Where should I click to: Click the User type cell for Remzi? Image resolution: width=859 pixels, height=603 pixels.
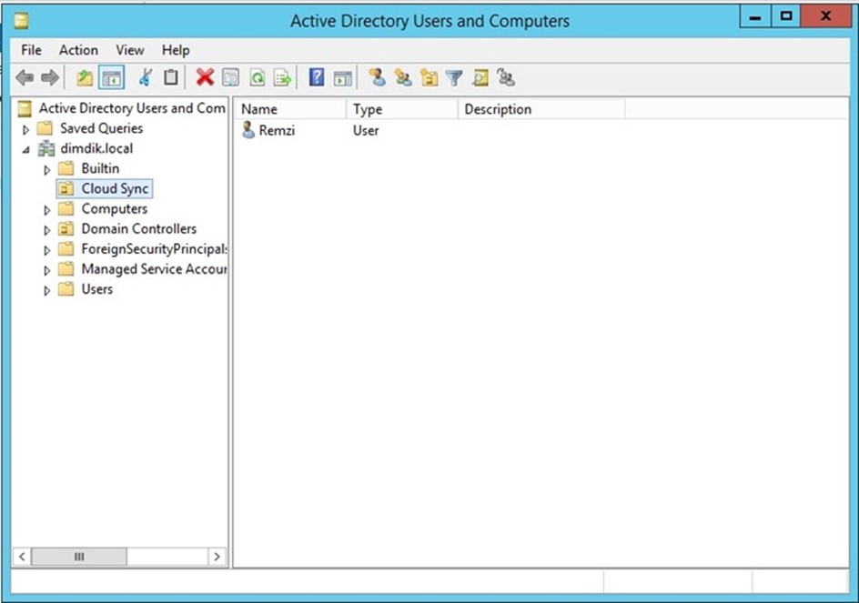[366, 130]
